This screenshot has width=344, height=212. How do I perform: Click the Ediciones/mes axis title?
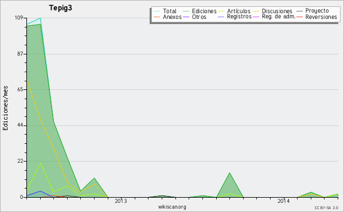click(x=5, y=108)
